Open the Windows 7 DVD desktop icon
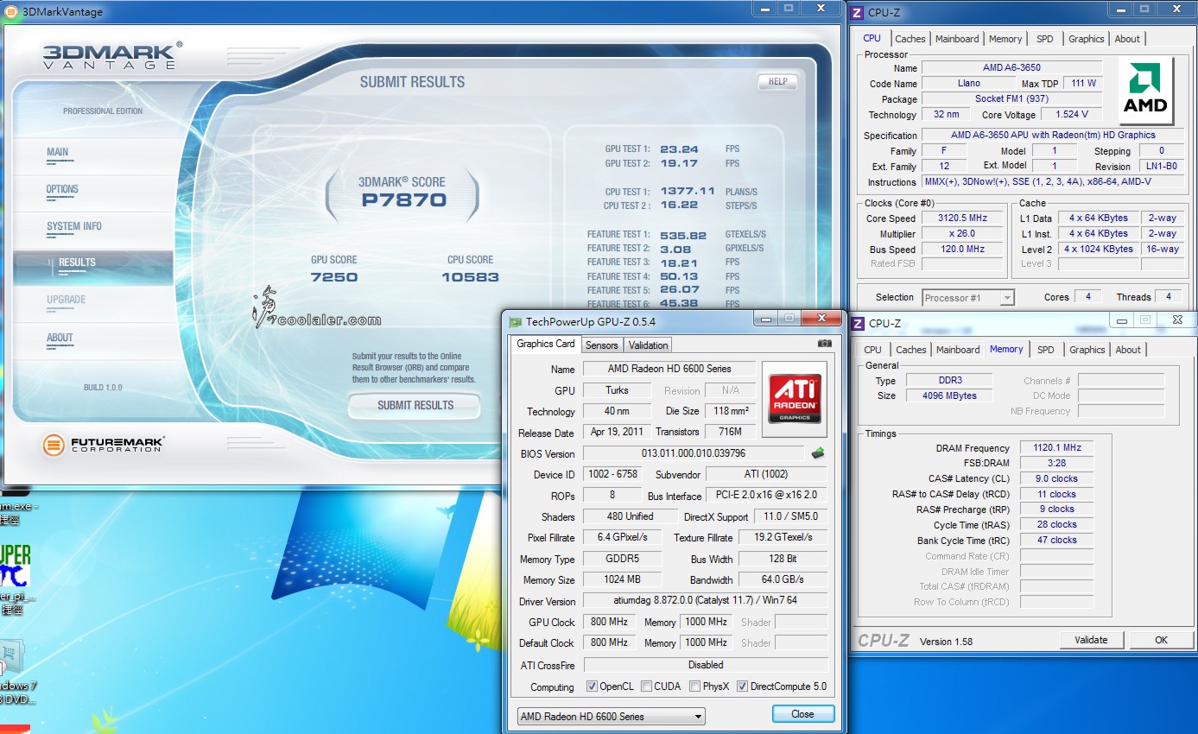The image size is (1198, 734). [16, 674]
